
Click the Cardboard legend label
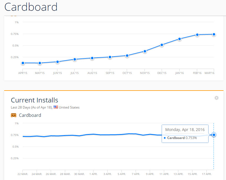pos(30,115)
